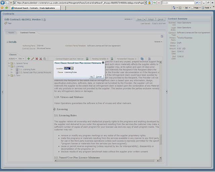Click the Submit button

[x=151, y=19]
